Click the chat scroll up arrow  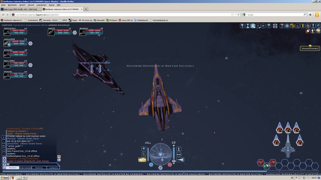(x=4, y=158)
